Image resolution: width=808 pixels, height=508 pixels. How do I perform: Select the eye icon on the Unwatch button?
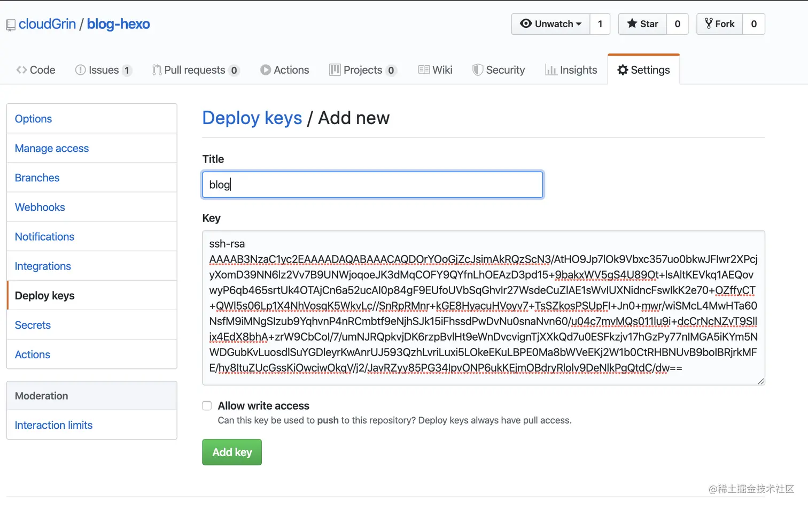[x=526, y=24]
